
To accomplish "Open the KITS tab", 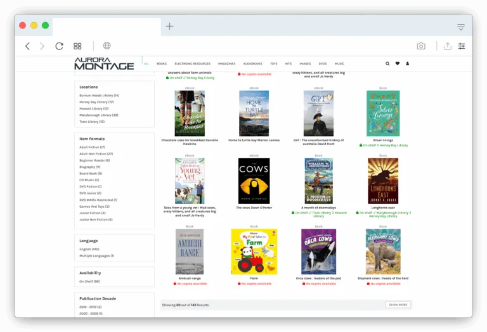I will point(289,63).
